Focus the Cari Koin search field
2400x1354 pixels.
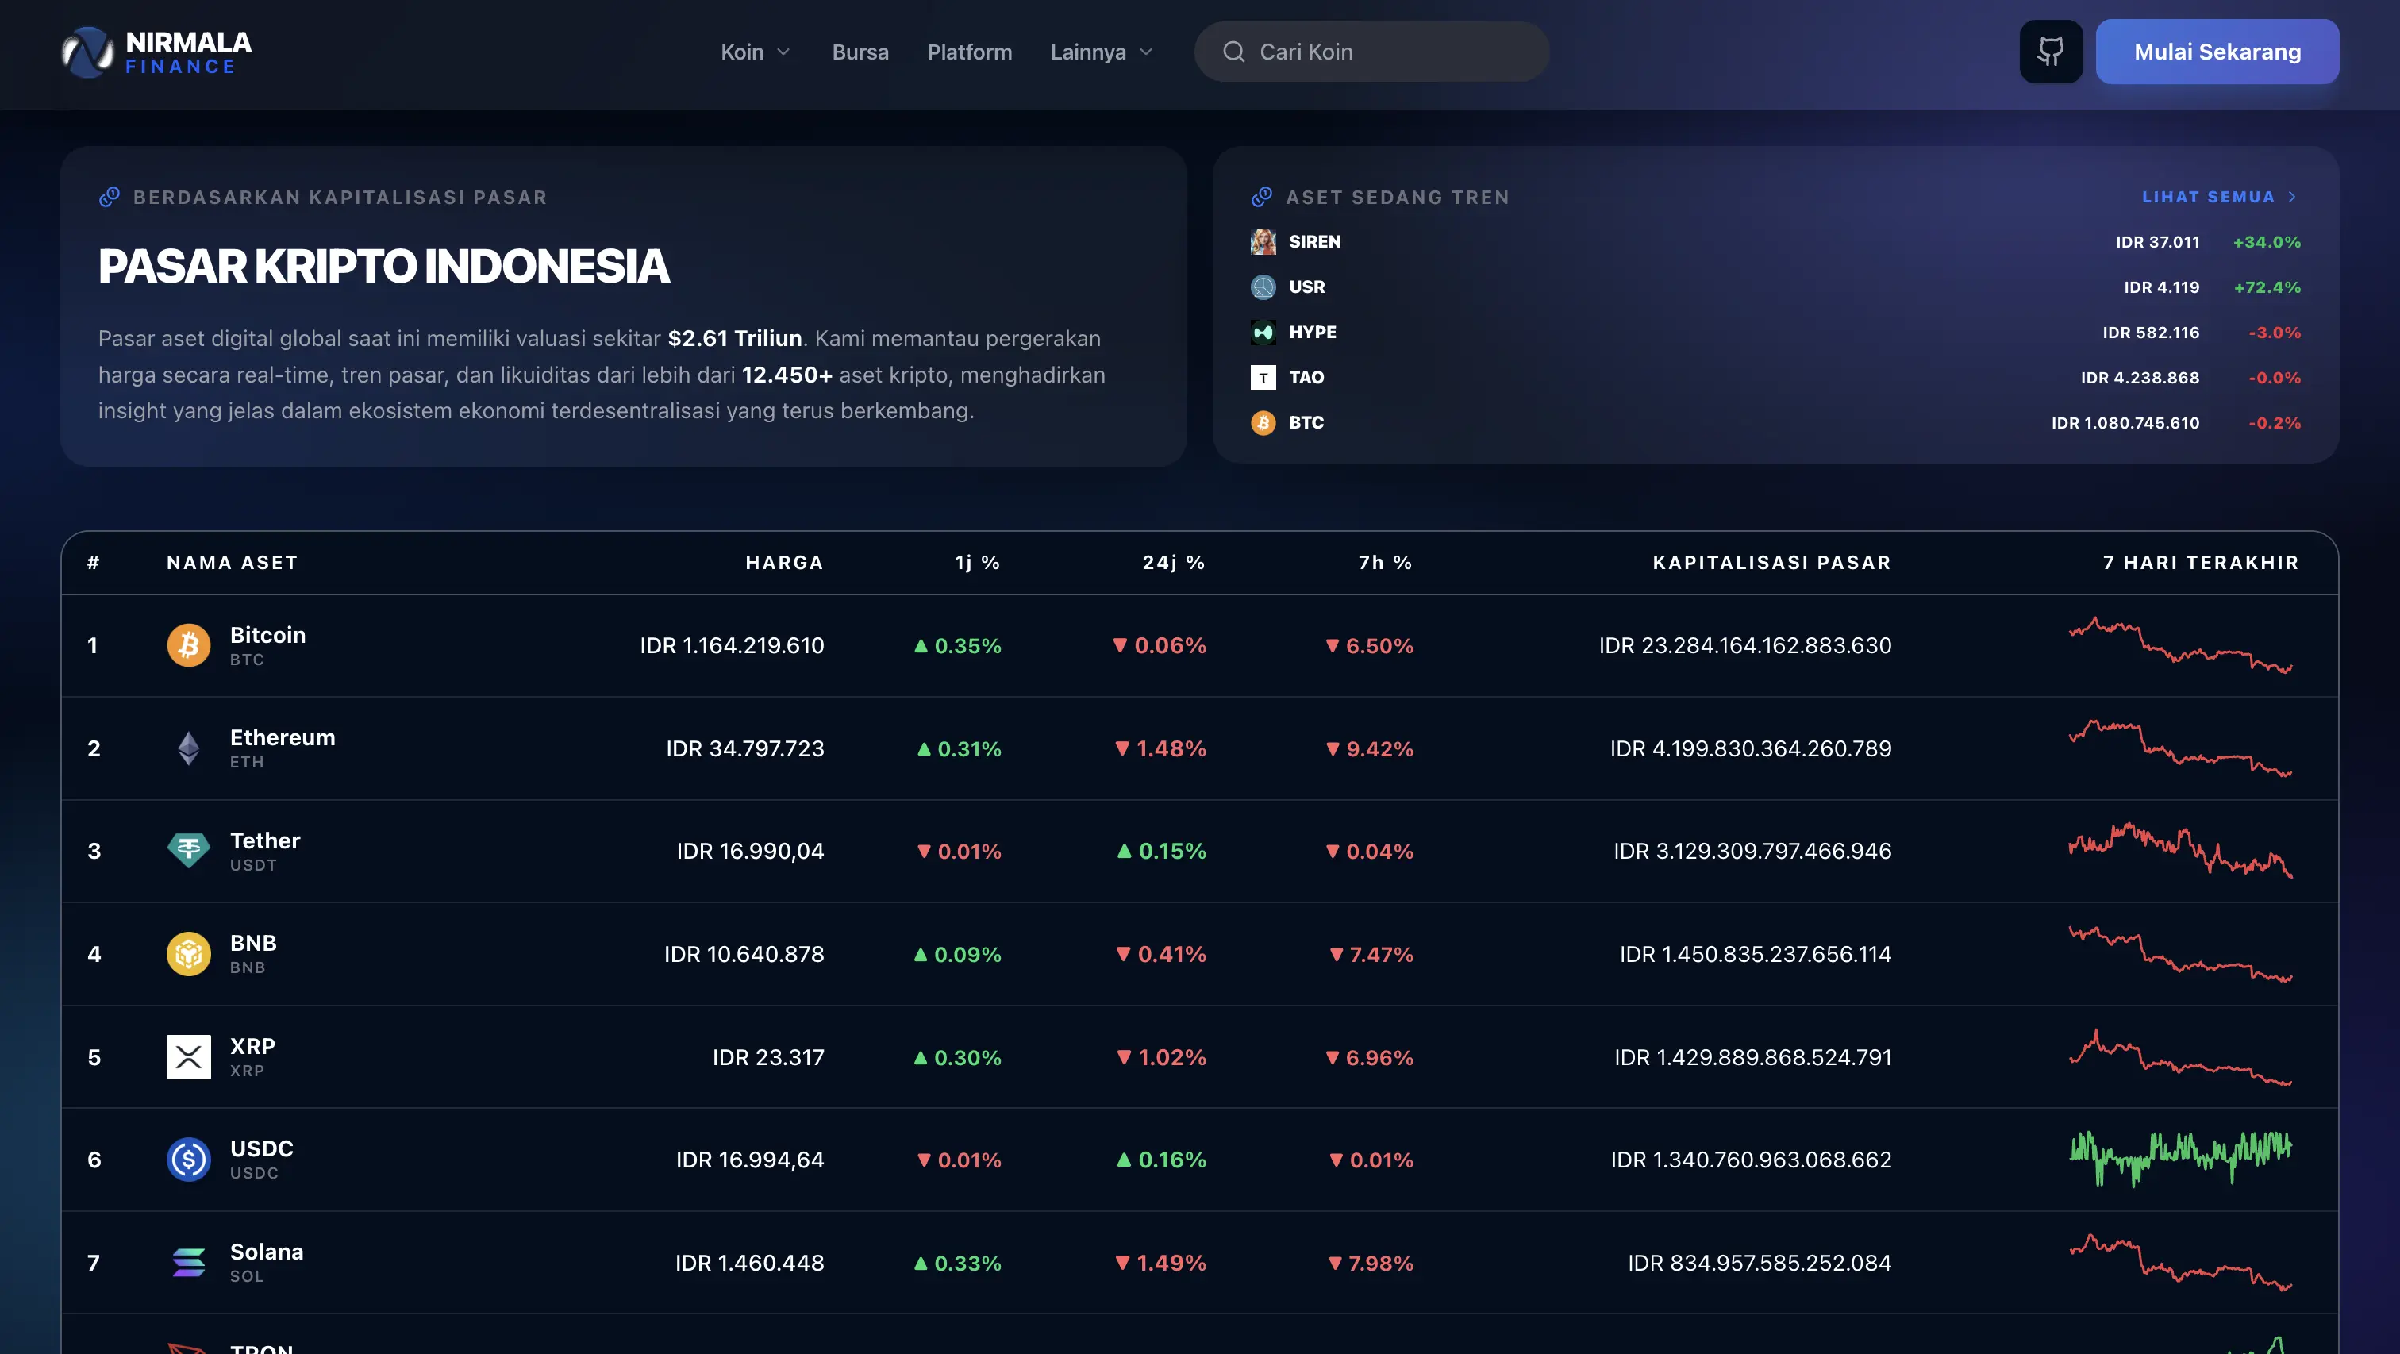[1372, 52]
